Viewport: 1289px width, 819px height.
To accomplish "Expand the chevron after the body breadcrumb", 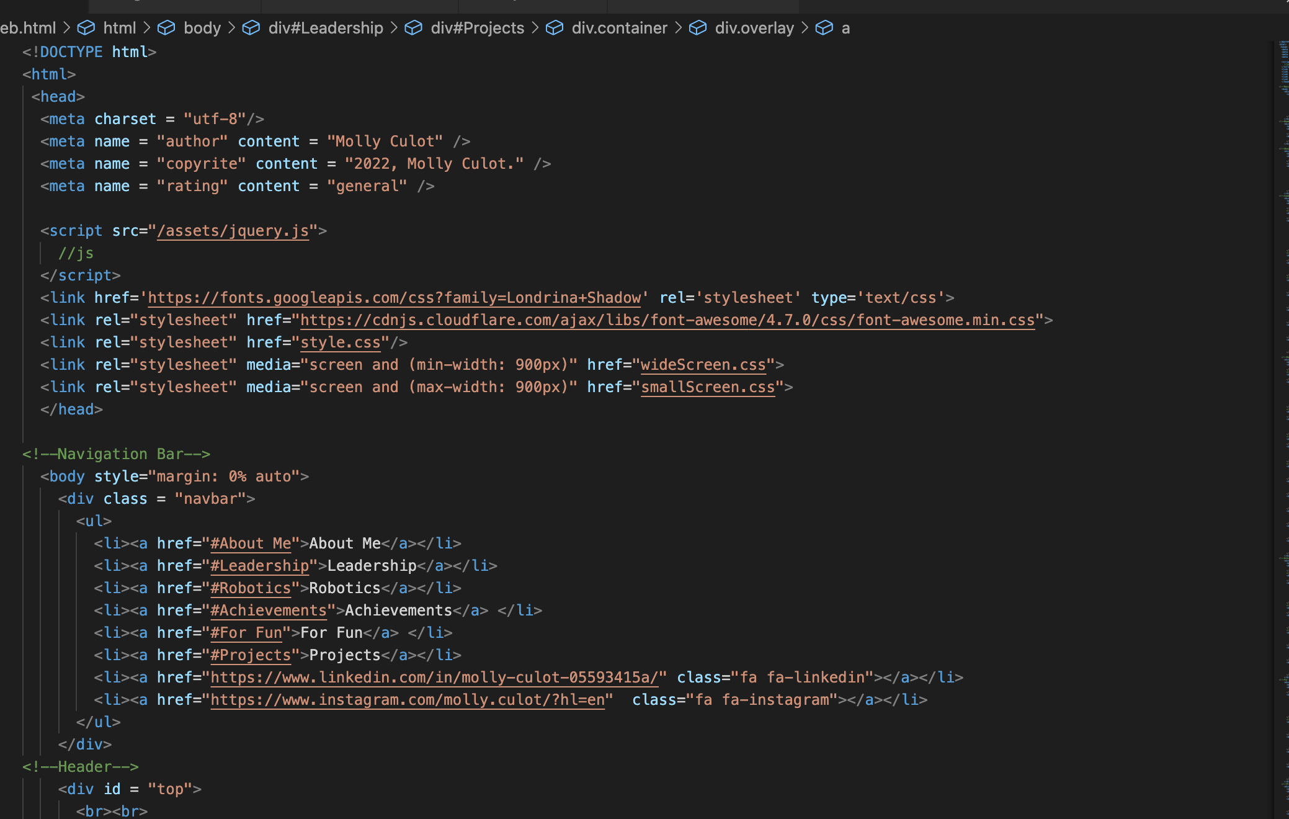I will [x=231, y=28].
